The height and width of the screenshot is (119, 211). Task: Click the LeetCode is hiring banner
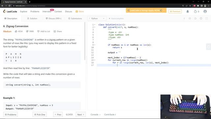click(146, 10)
